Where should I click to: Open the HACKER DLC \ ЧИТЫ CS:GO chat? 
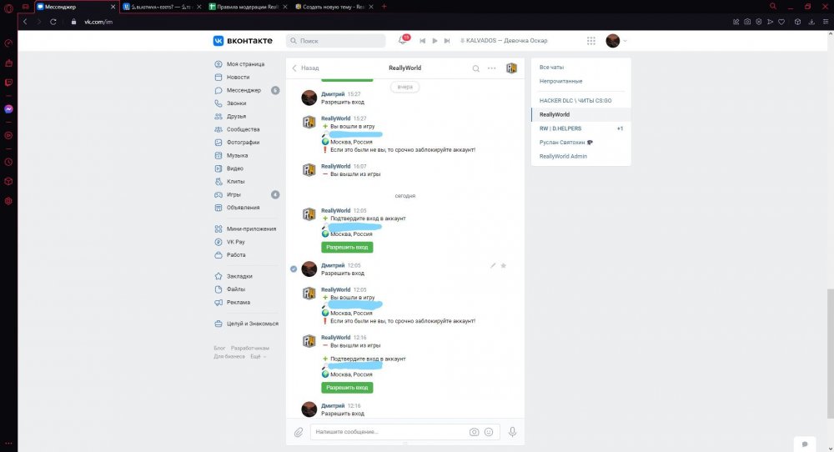click(x=580, y=101)
